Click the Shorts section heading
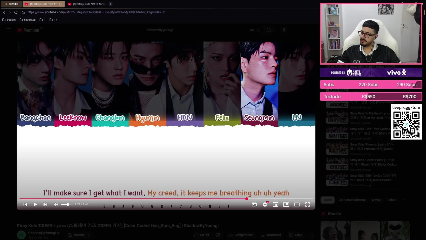Image resolution: width=426 pixels, height=240 pixels. [x=334, y=214]
